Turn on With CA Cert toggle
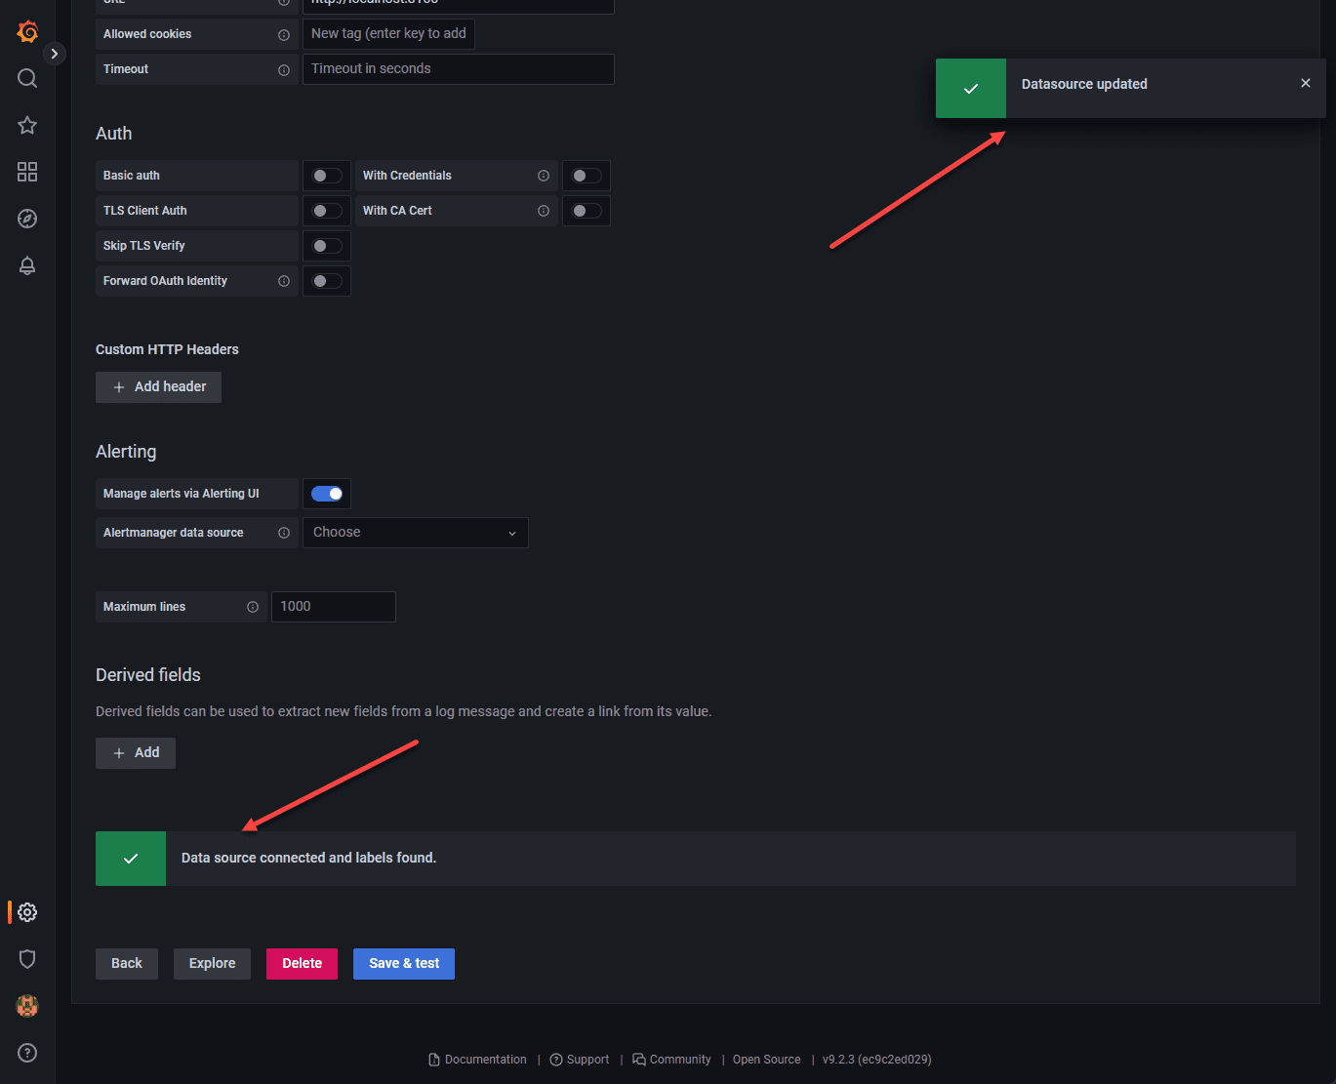The image size is (1336, 1084). click(587, 211)
